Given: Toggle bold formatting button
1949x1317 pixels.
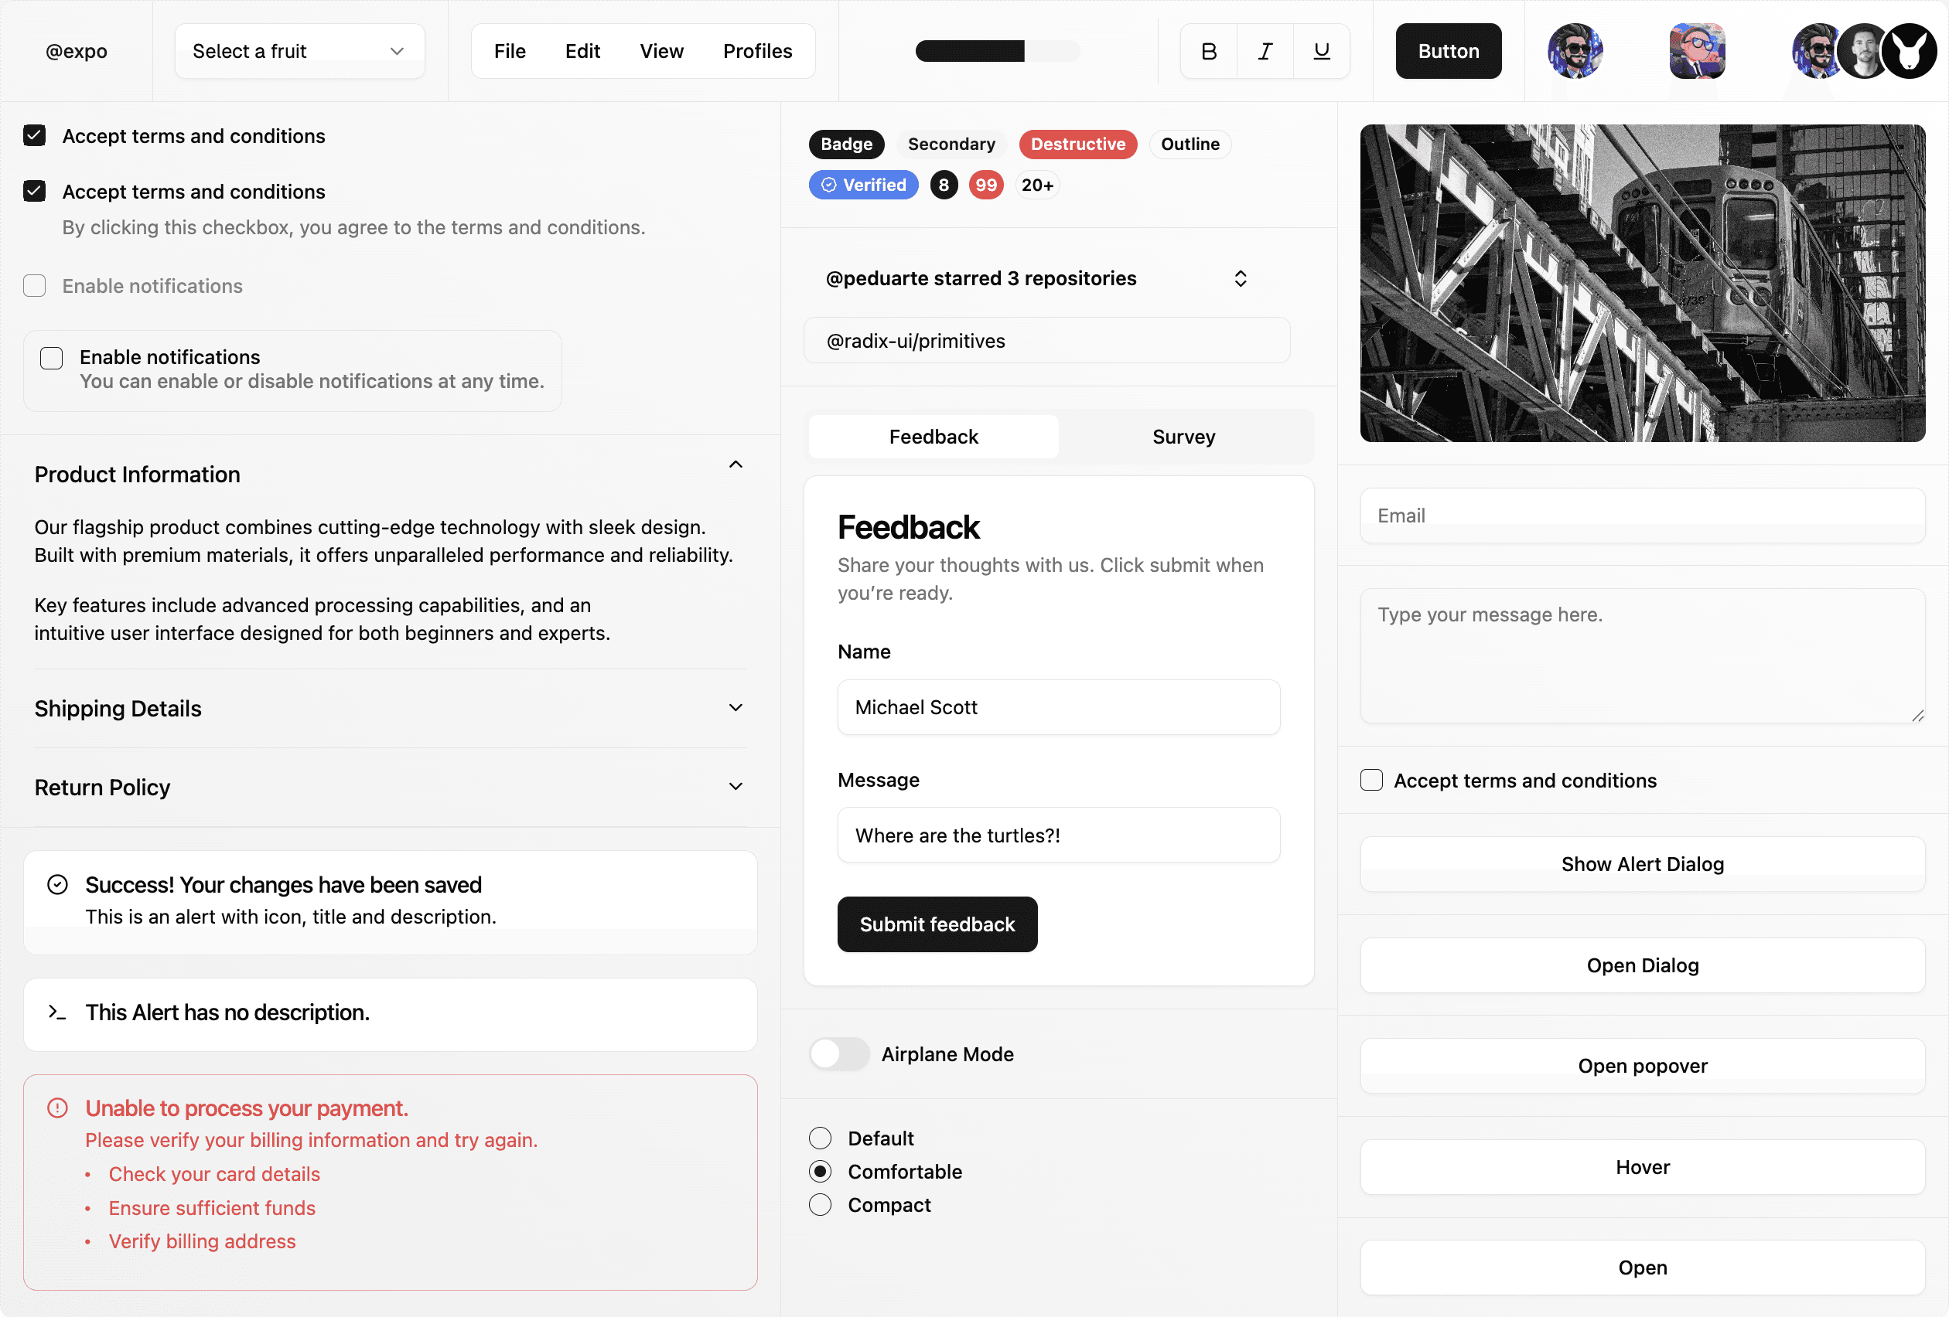Looking at the screenshot, I should point(1209,51).
